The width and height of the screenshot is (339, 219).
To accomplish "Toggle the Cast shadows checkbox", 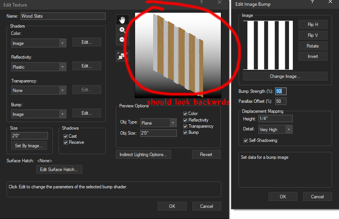I will (66, 136).
